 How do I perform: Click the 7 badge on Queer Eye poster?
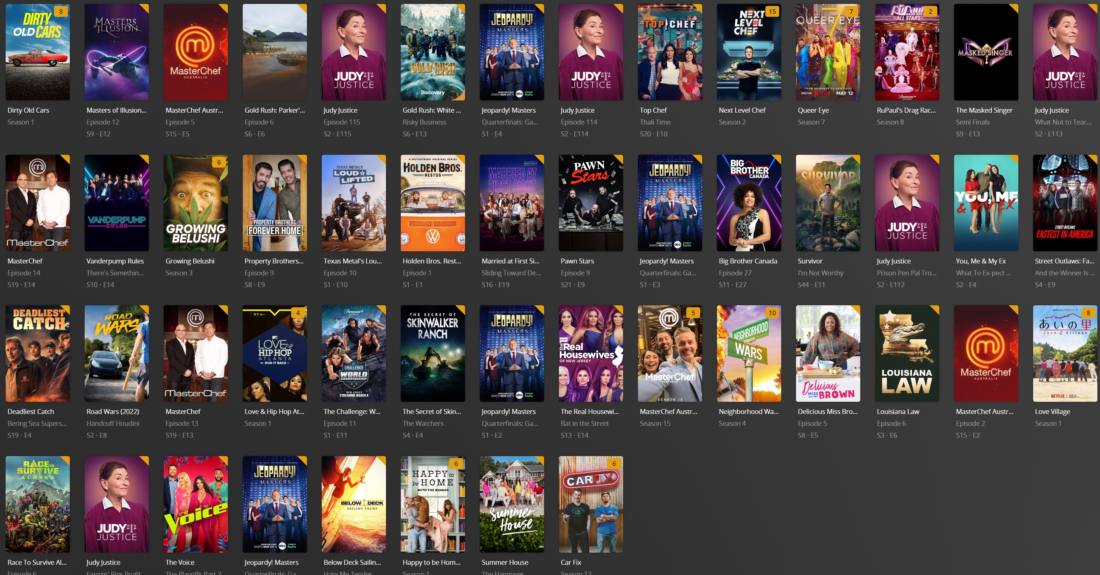pos(851,12)
